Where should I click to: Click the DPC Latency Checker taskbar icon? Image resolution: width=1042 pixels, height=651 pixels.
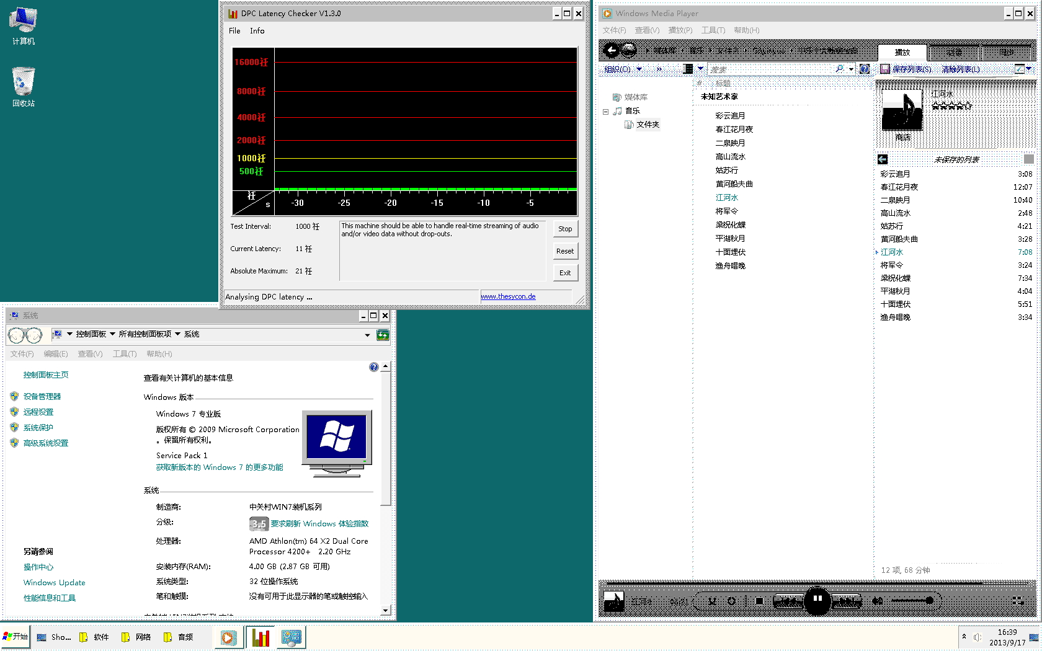tap(261, 637)
